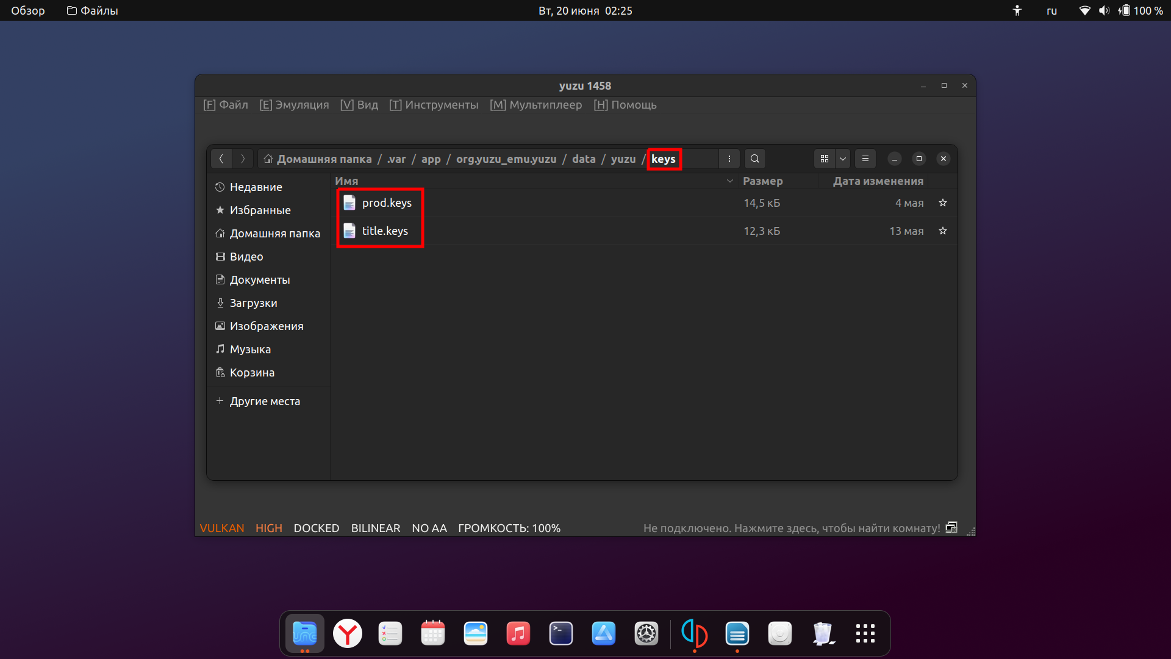Launch Yandex browser from dock
1171x659 pixels.
click(348, 633)
